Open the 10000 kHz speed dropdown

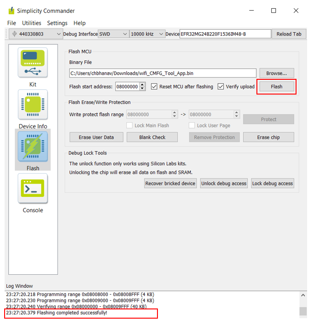point(161,34)
